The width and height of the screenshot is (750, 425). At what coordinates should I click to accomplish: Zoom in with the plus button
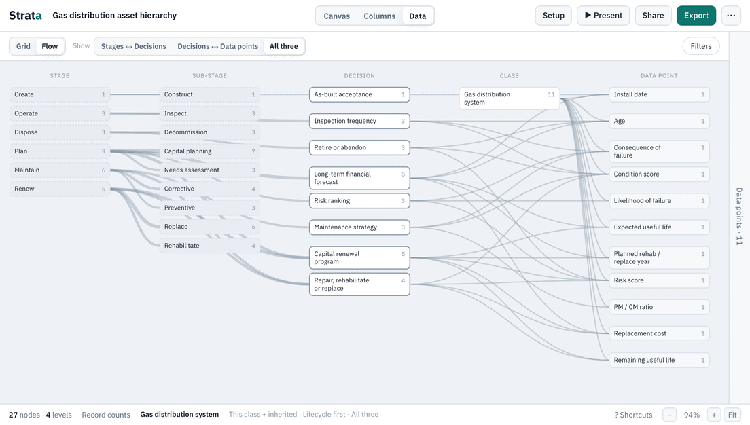[x=713, y=415]
